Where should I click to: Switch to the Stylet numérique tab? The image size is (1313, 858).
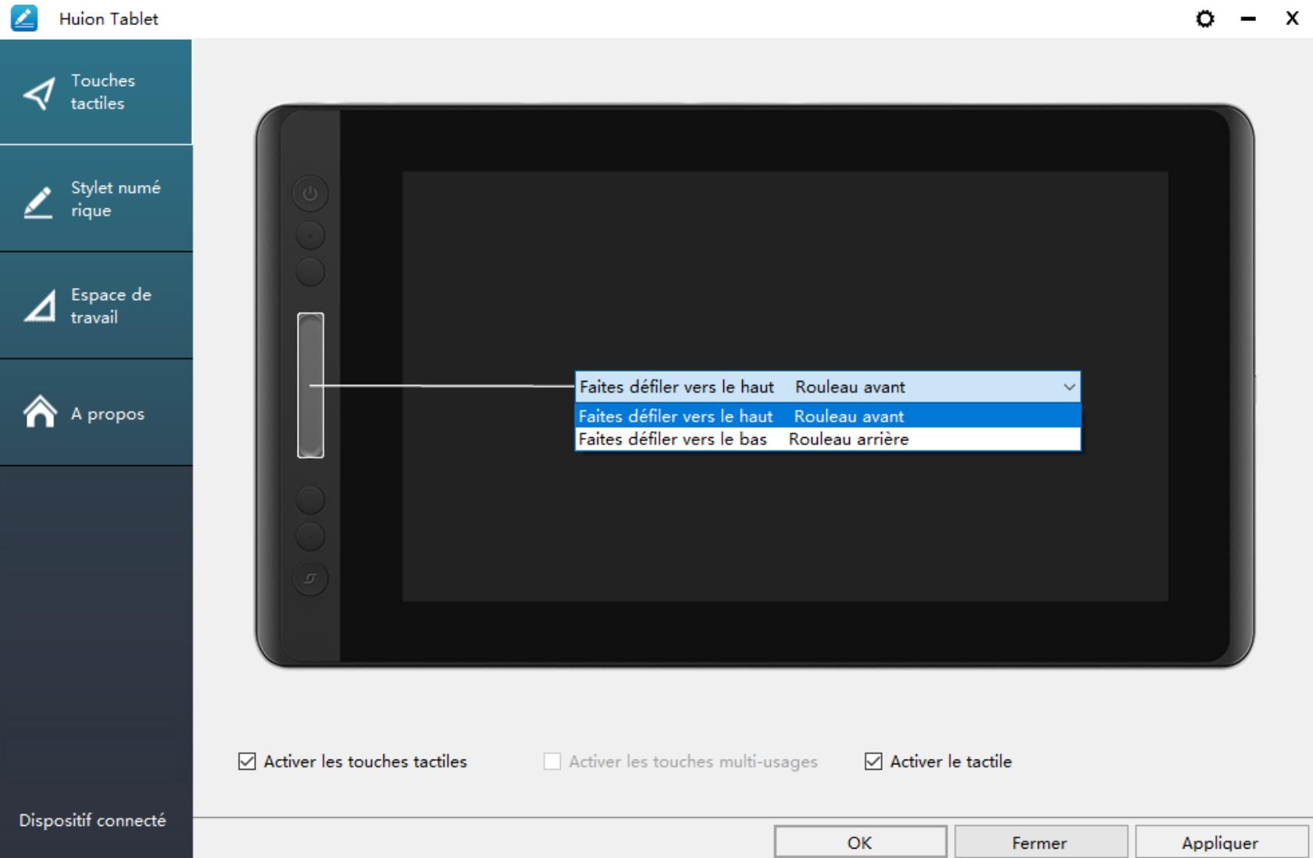click(96, 199)
